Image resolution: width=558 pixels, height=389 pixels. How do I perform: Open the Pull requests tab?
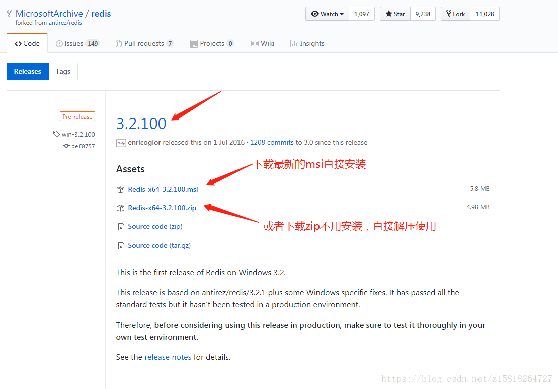144,43
